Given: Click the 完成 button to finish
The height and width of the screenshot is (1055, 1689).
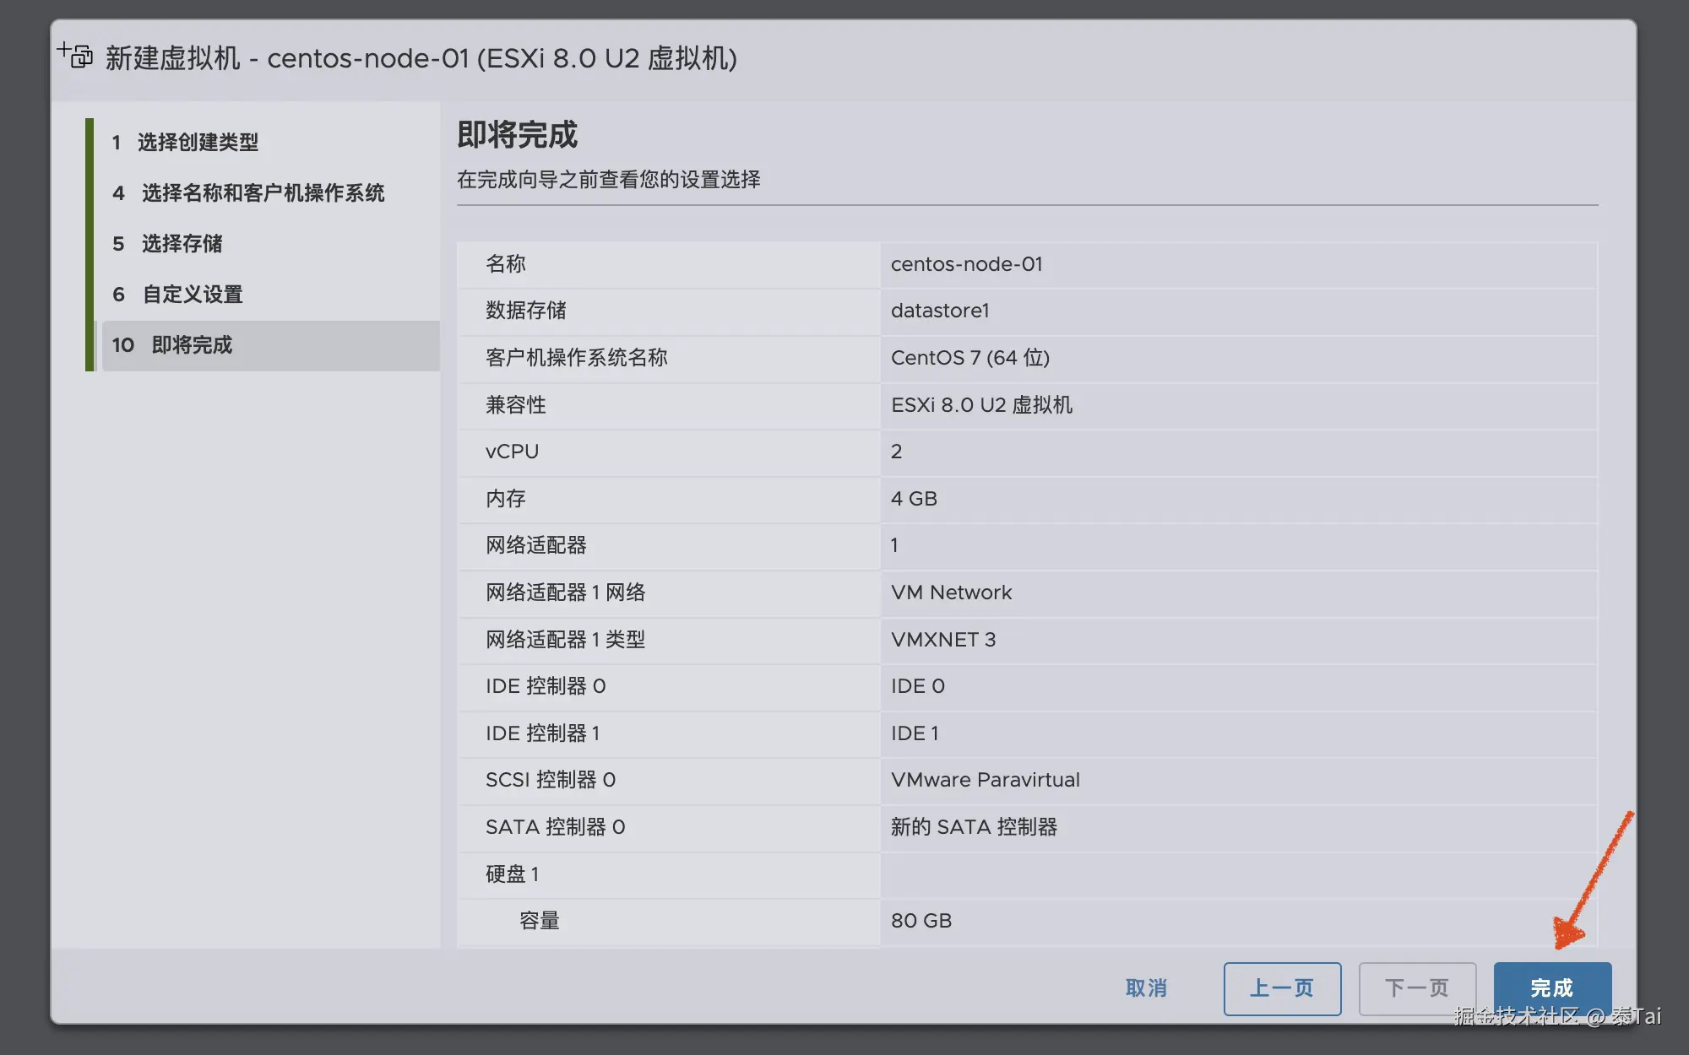Looking at the screenshot, I should coord(1552,987).
